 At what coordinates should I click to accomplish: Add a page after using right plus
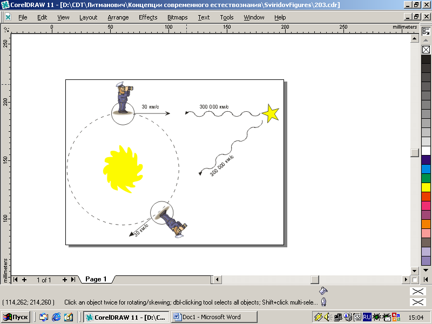pos(64,280)
